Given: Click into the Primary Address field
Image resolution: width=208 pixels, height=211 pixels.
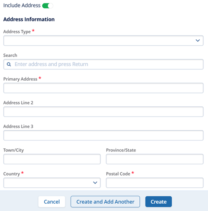Looking at the screenshot, I should [x=103, y=88].
